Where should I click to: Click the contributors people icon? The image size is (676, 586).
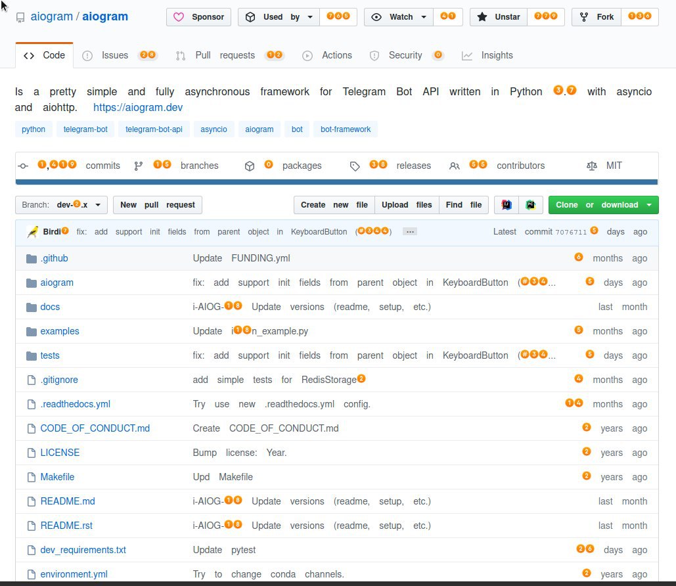455,166
